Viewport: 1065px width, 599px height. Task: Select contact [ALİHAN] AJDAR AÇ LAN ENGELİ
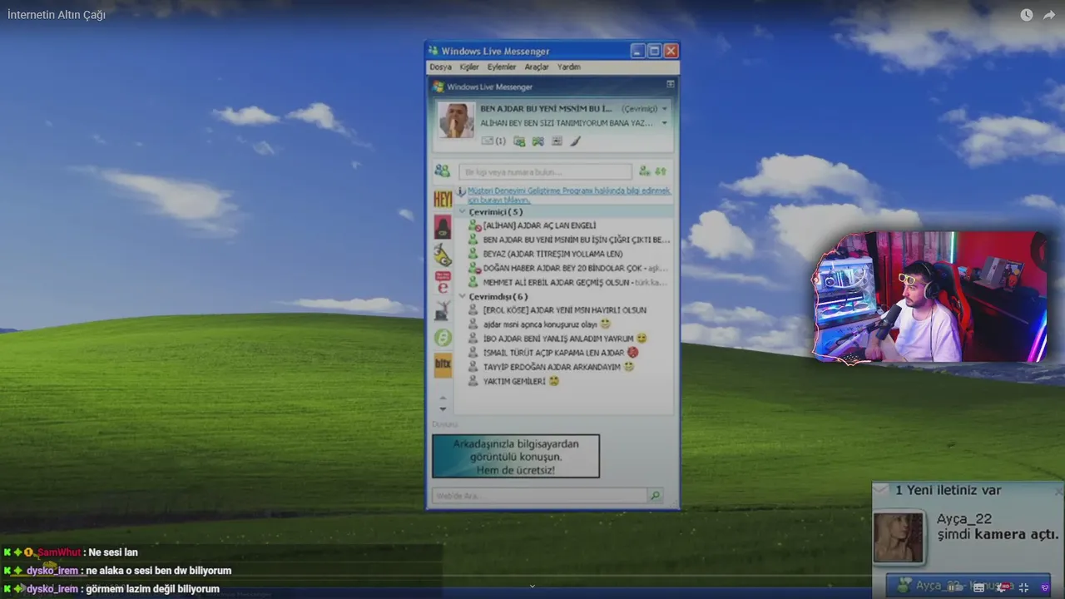pyautogui.click(x=532, y=225)
